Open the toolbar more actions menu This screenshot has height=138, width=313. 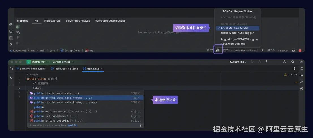pos(267,62)
